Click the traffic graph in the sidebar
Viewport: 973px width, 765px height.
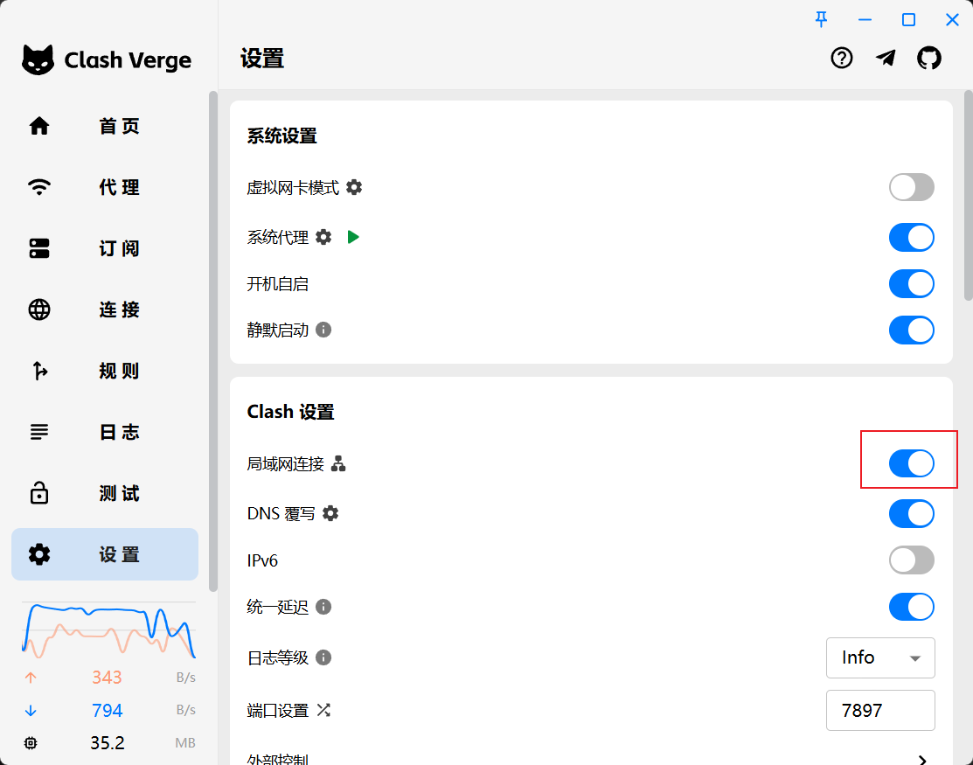[x=108, y=630]
